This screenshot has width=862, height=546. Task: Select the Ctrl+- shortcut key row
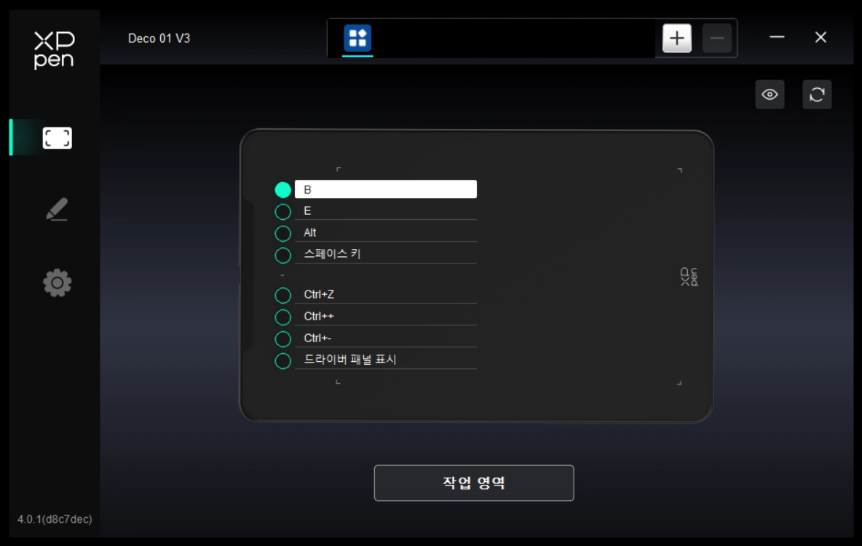click(x=385, y=339)
